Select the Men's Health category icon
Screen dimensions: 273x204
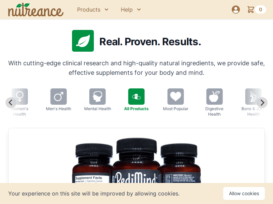(58, 97)
